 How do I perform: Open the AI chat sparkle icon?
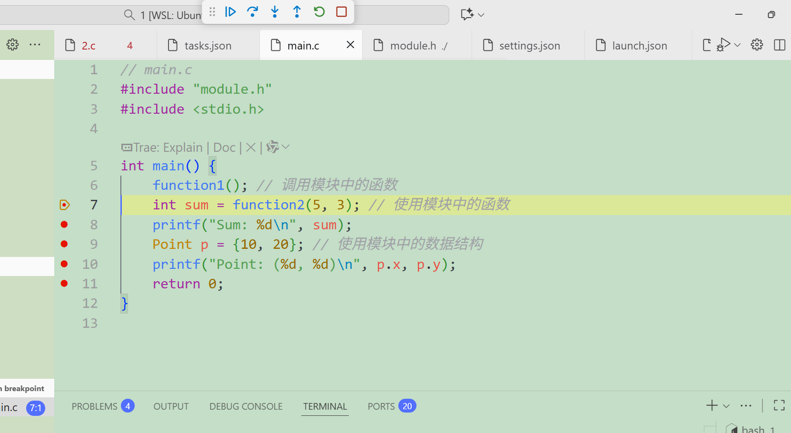coord(467,14)
